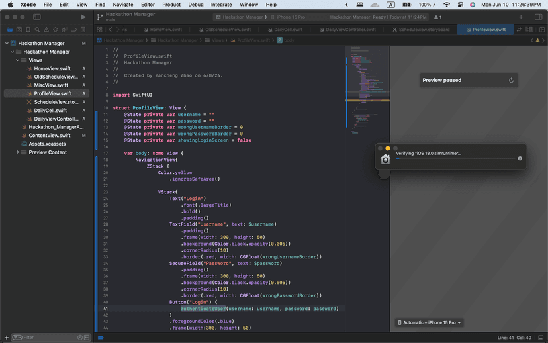
Task: Expand the Preview Content folder
Action: click(17, 152)
